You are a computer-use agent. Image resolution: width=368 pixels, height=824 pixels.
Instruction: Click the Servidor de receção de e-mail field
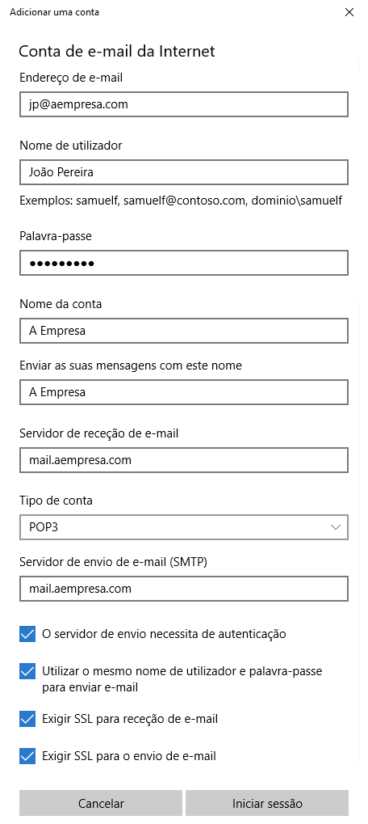[x=184, y=460]
